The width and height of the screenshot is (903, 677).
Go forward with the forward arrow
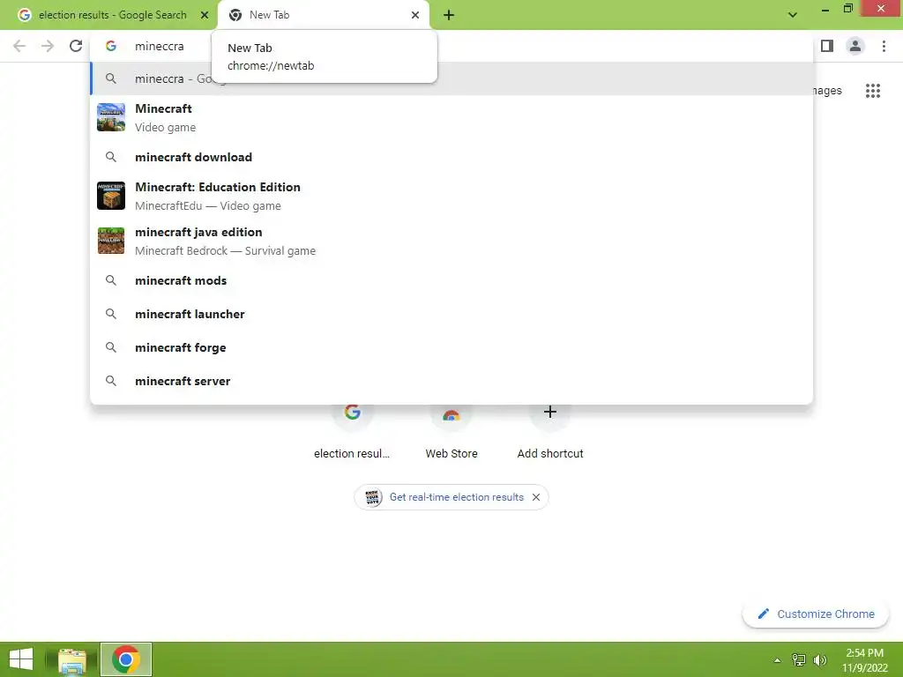pos(48,46)
